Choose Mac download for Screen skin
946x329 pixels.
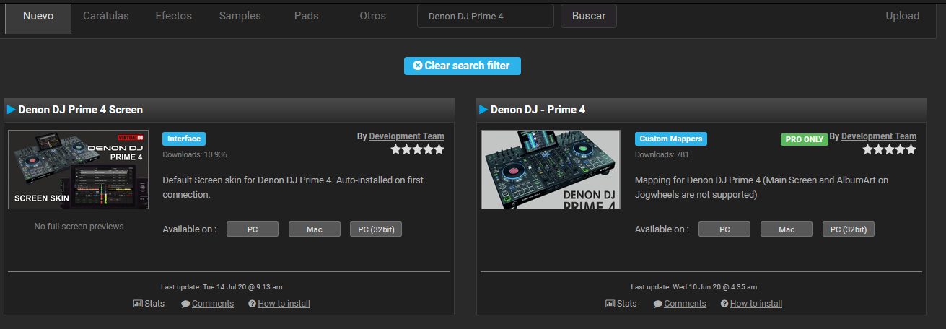(315, 229)
